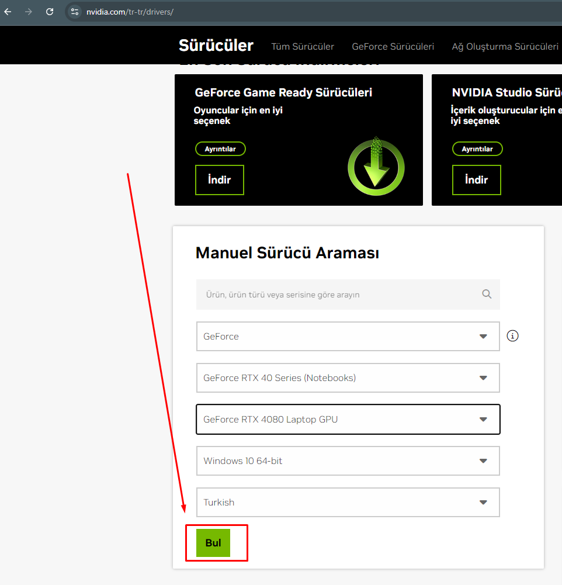The width and height of the screenshot is (562, 585).
Task: Open Ayrıntılar for NVIDIA Studio drivers
Action: tap(477, 149)
